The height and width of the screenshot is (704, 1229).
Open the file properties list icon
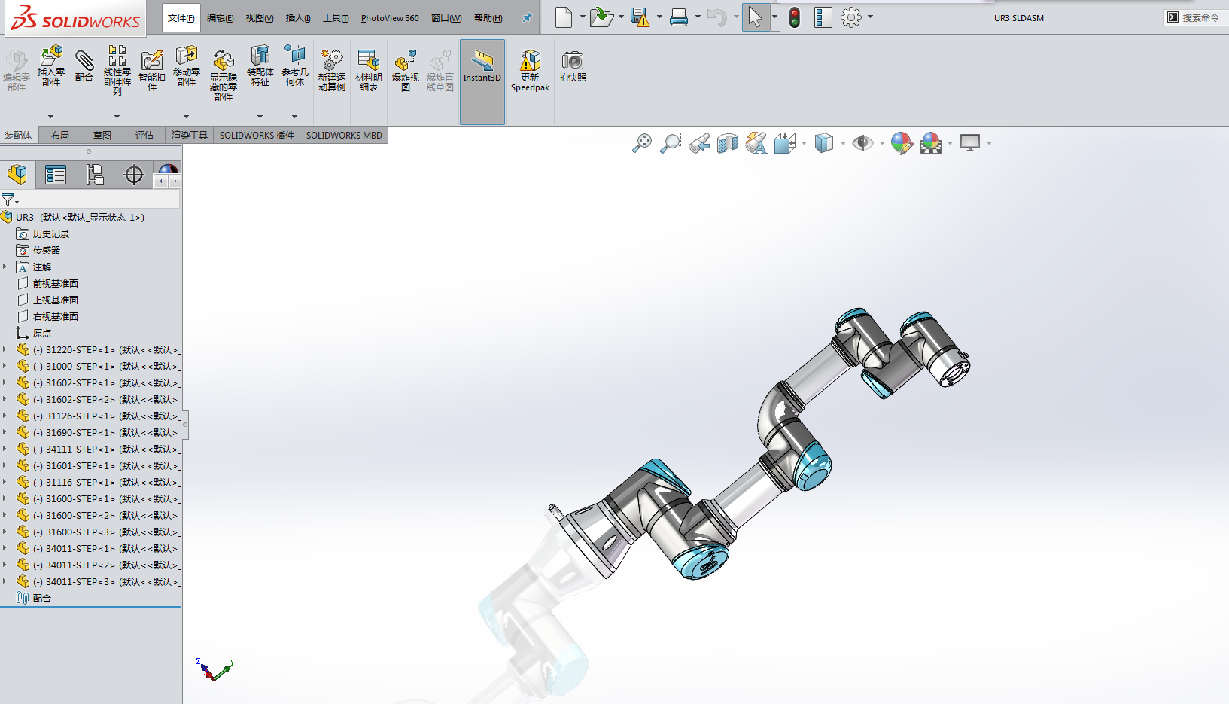(823, 17)
